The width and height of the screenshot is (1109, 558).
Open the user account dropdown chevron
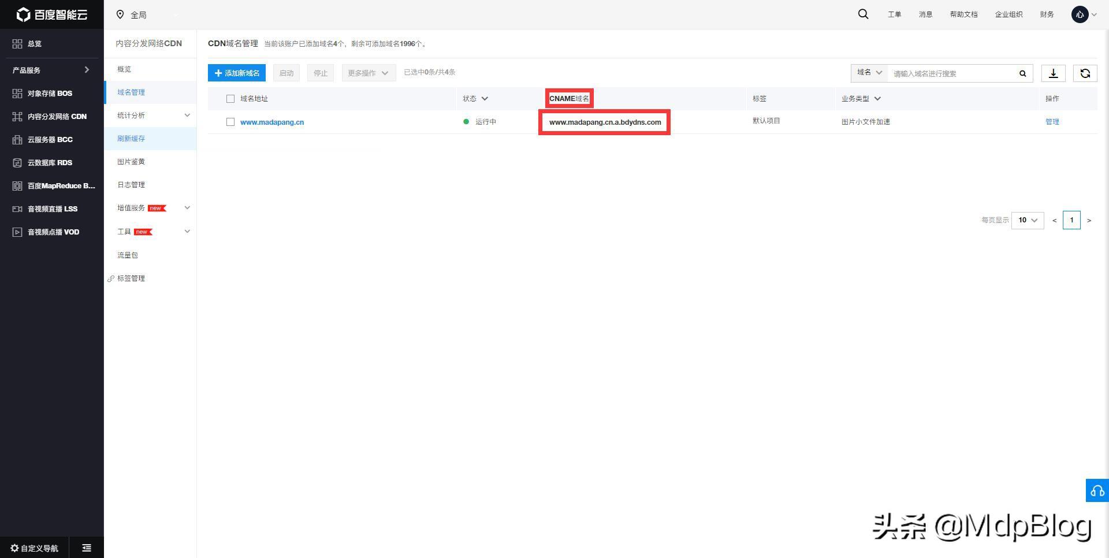pyautogui.click(x=1094, y=15)
